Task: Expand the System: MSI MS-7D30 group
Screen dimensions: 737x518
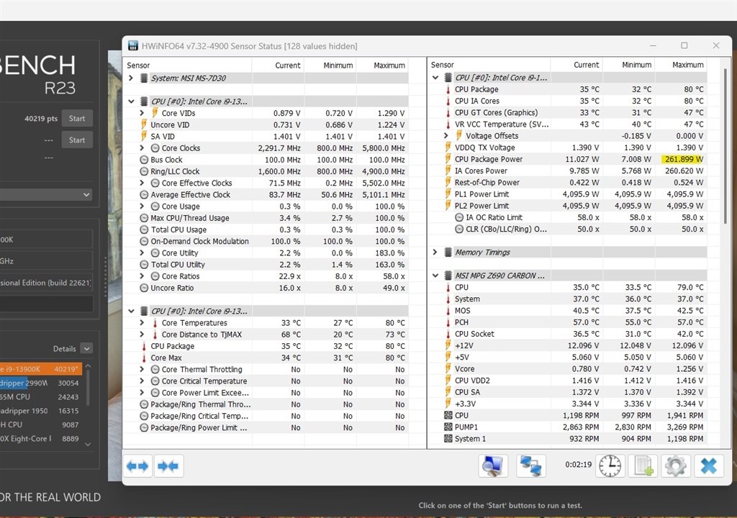Action: [131, 78]
